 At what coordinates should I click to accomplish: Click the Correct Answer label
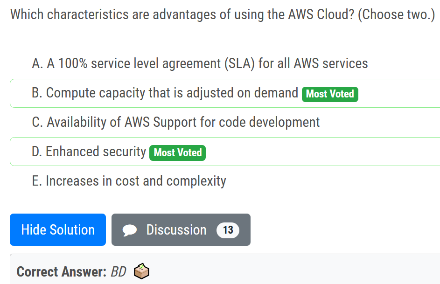61,271
